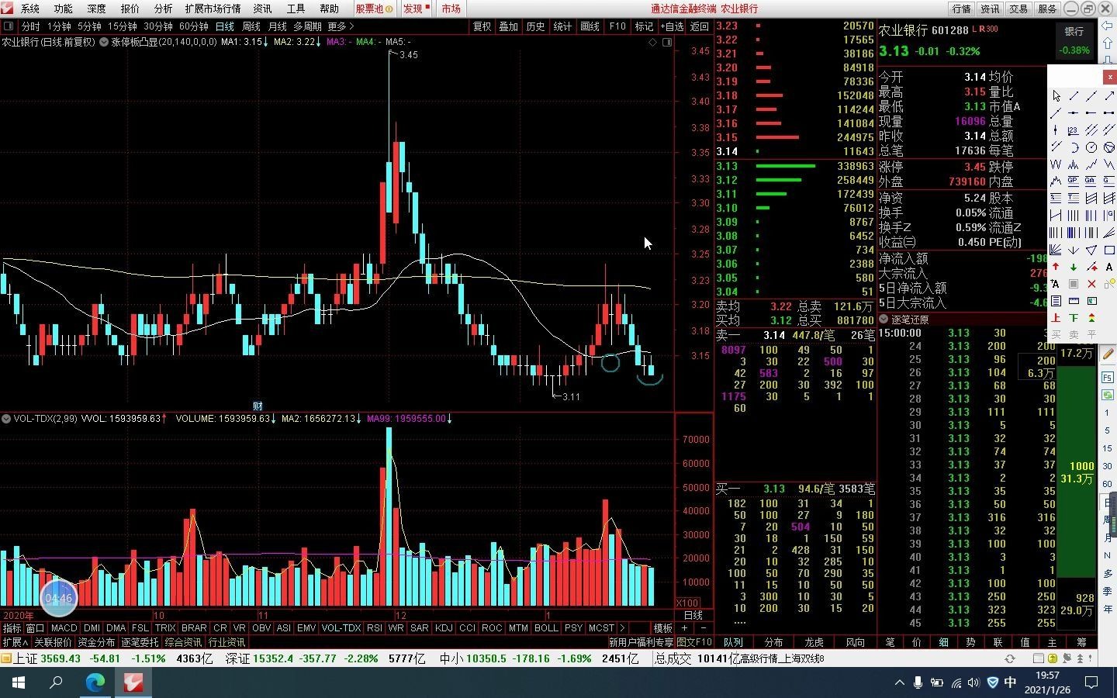Toggle 画线 drawing tools
This screenshot has height=698, width=1117.
pos(590,26)
